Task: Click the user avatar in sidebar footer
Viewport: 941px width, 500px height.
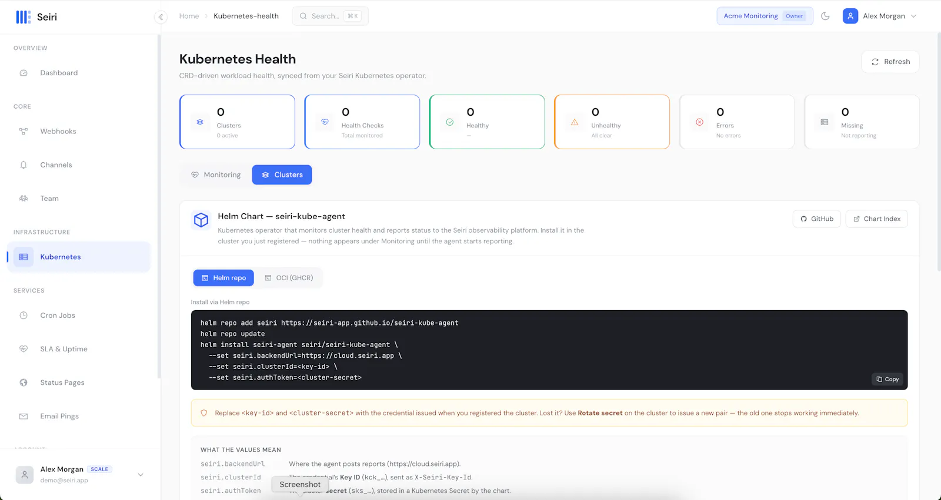Action: pos(25,475)
